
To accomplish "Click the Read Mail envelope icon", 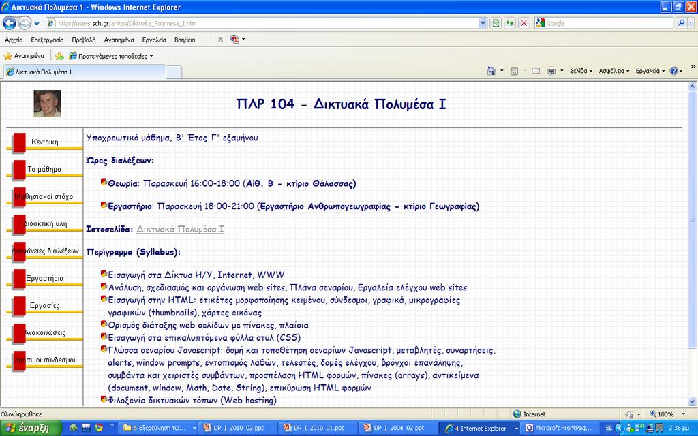I will (536, 71).
